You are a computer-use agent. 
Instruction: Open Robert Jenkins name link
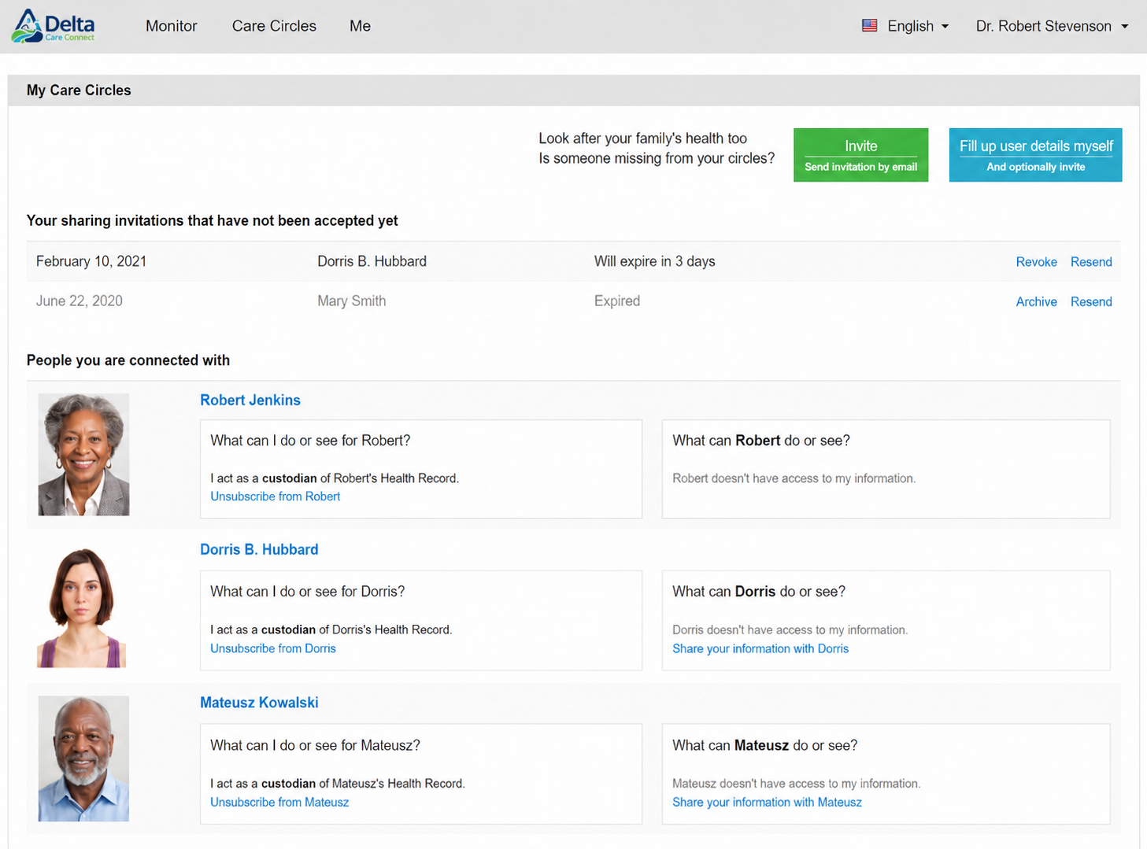point(250,400)
